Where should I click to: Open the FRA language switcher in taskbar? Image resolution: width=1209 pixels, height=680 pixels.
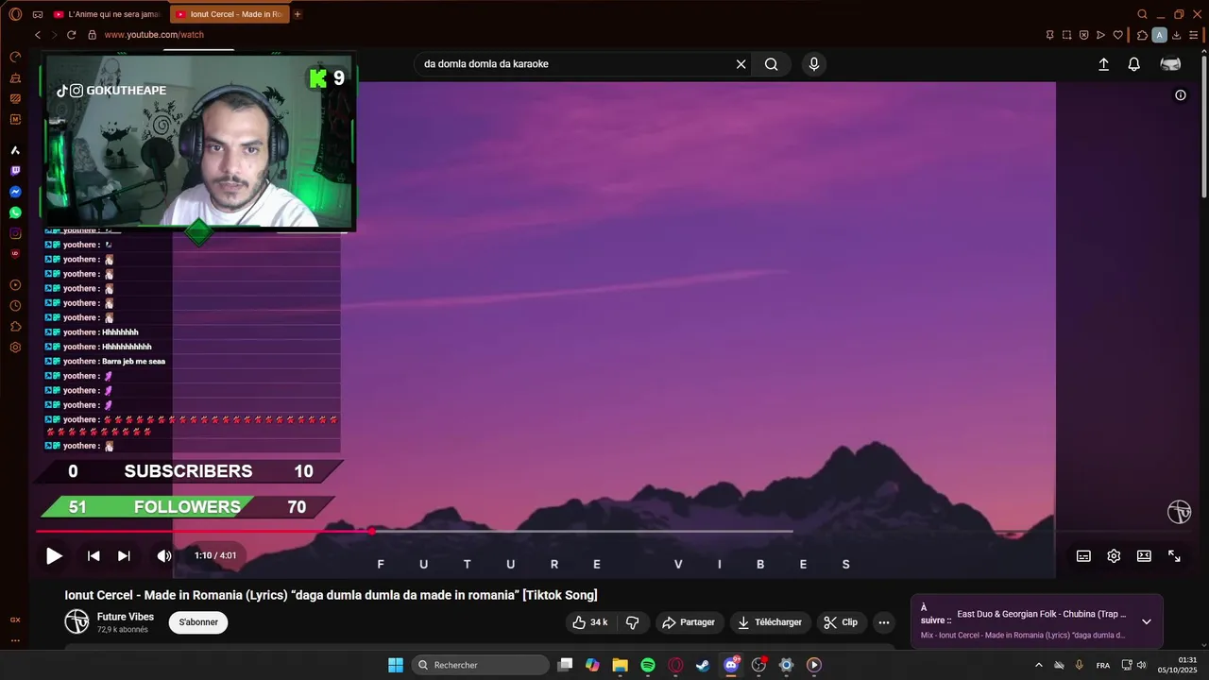click(1102, 665)
